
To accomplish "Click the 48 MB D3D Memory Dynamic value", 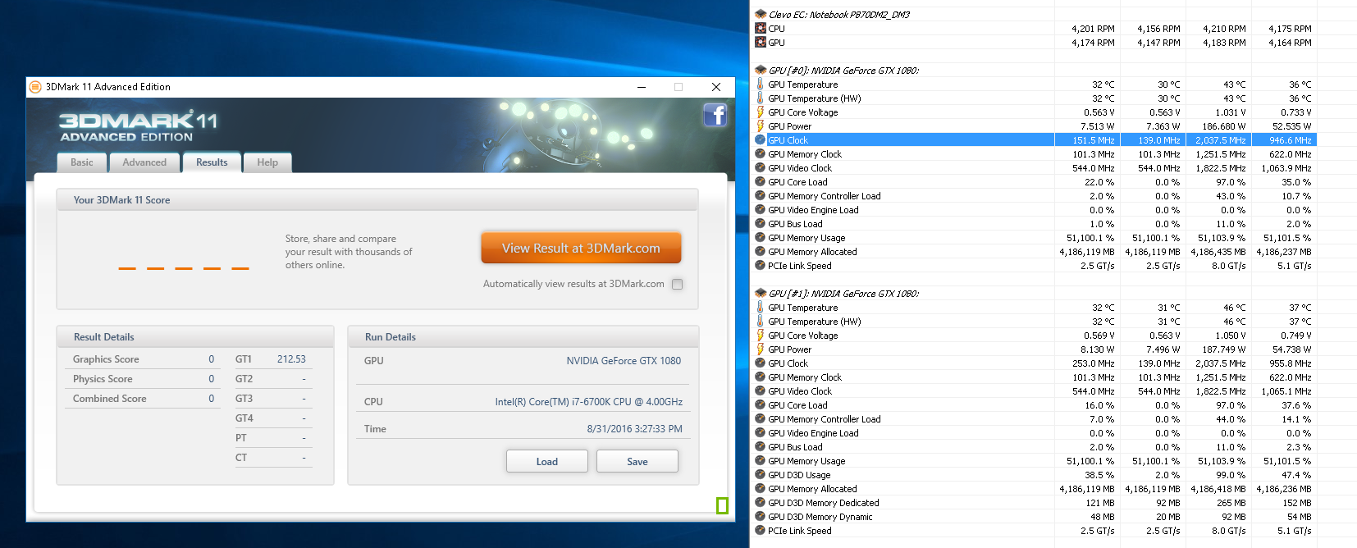I will (1103, 517).
